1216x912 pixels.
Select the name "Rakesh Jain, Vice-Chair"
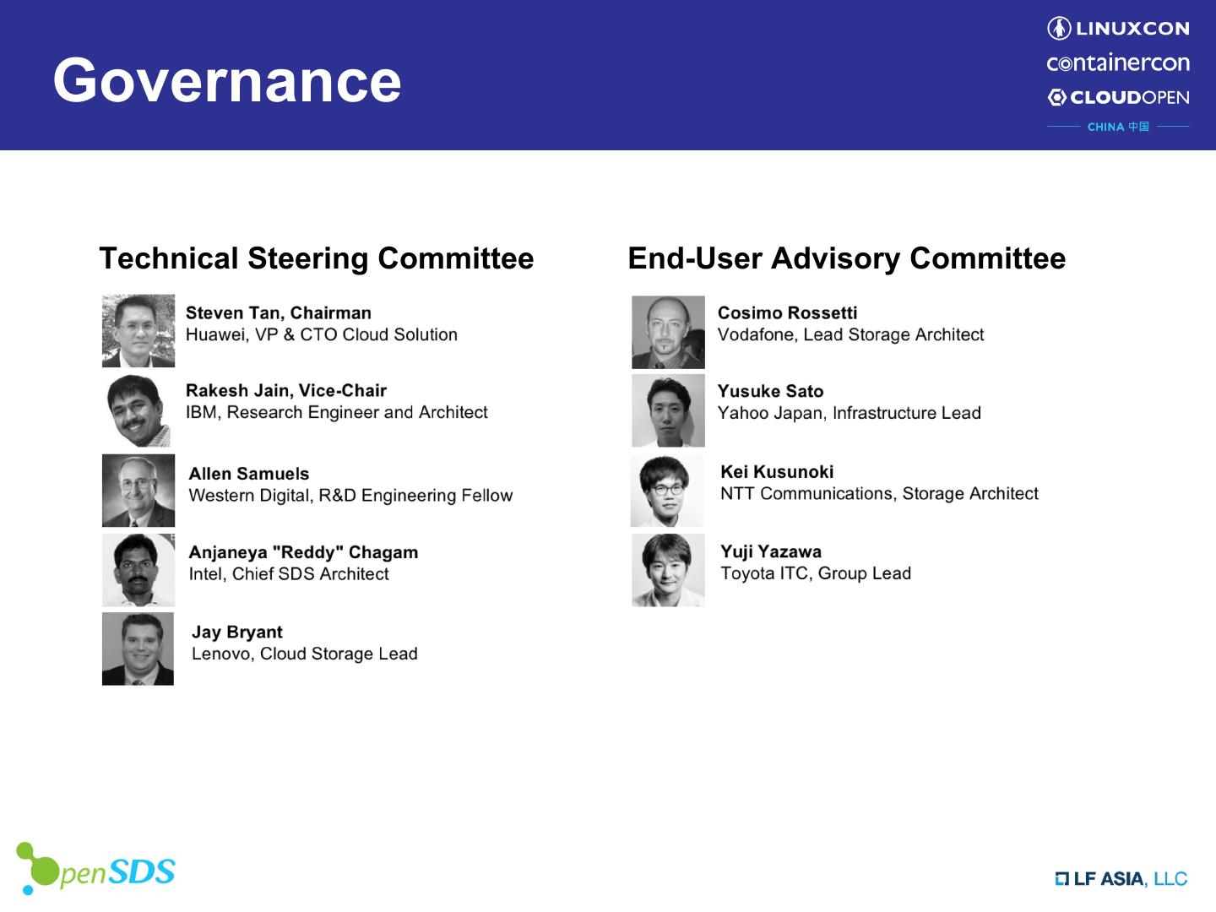(x=286, y=391)
